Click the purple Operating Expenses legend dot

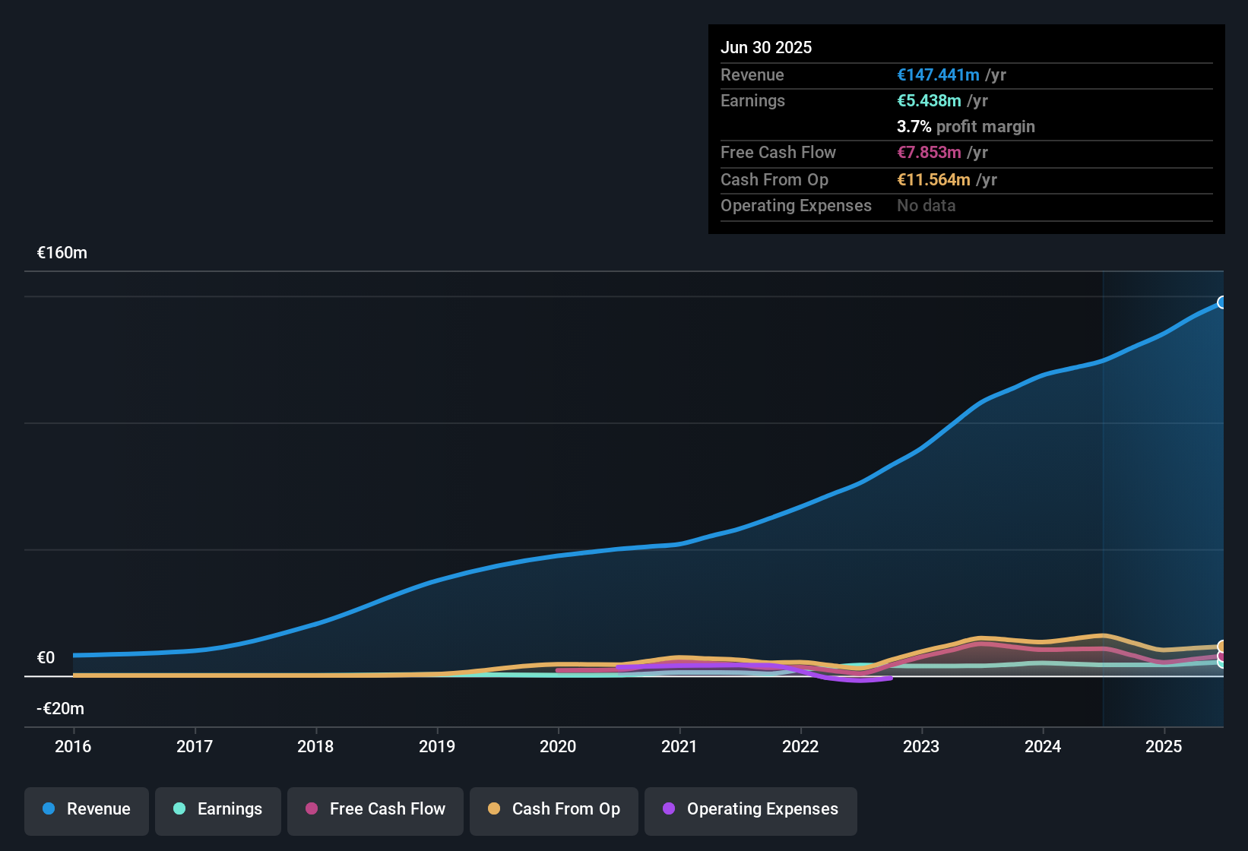[x=669, y=809]
